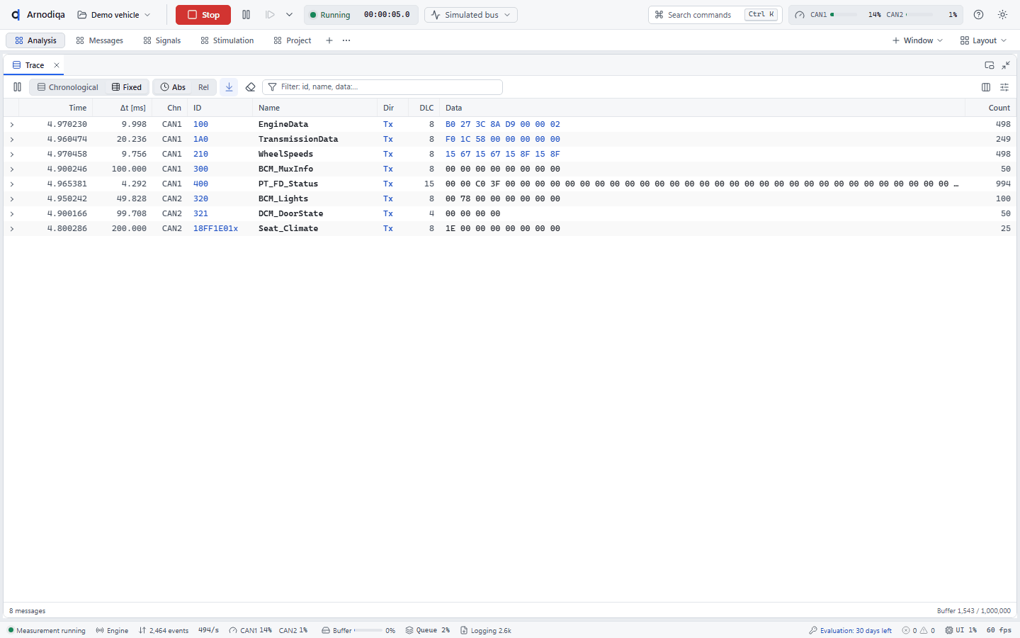
Task: Open the more tabs ellipsis menu
Action: tap(346, 40)
